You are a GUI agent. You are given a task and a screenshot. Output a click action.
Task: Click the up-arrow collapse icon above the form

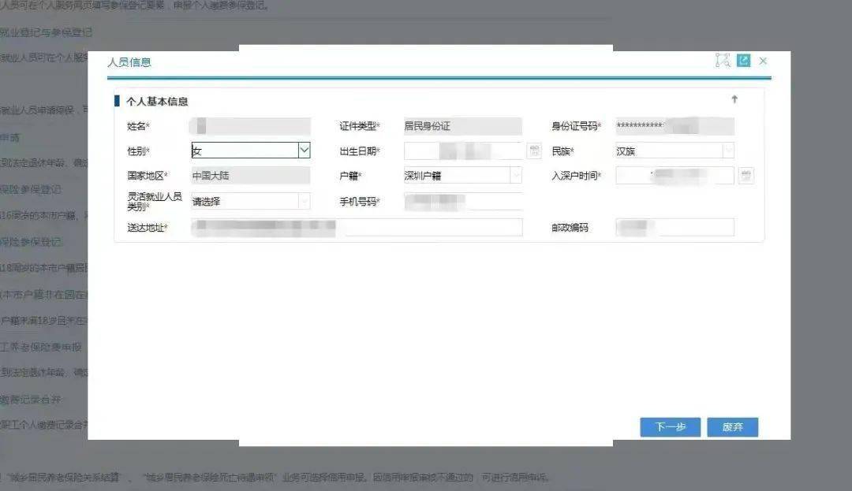click(734, 99)
